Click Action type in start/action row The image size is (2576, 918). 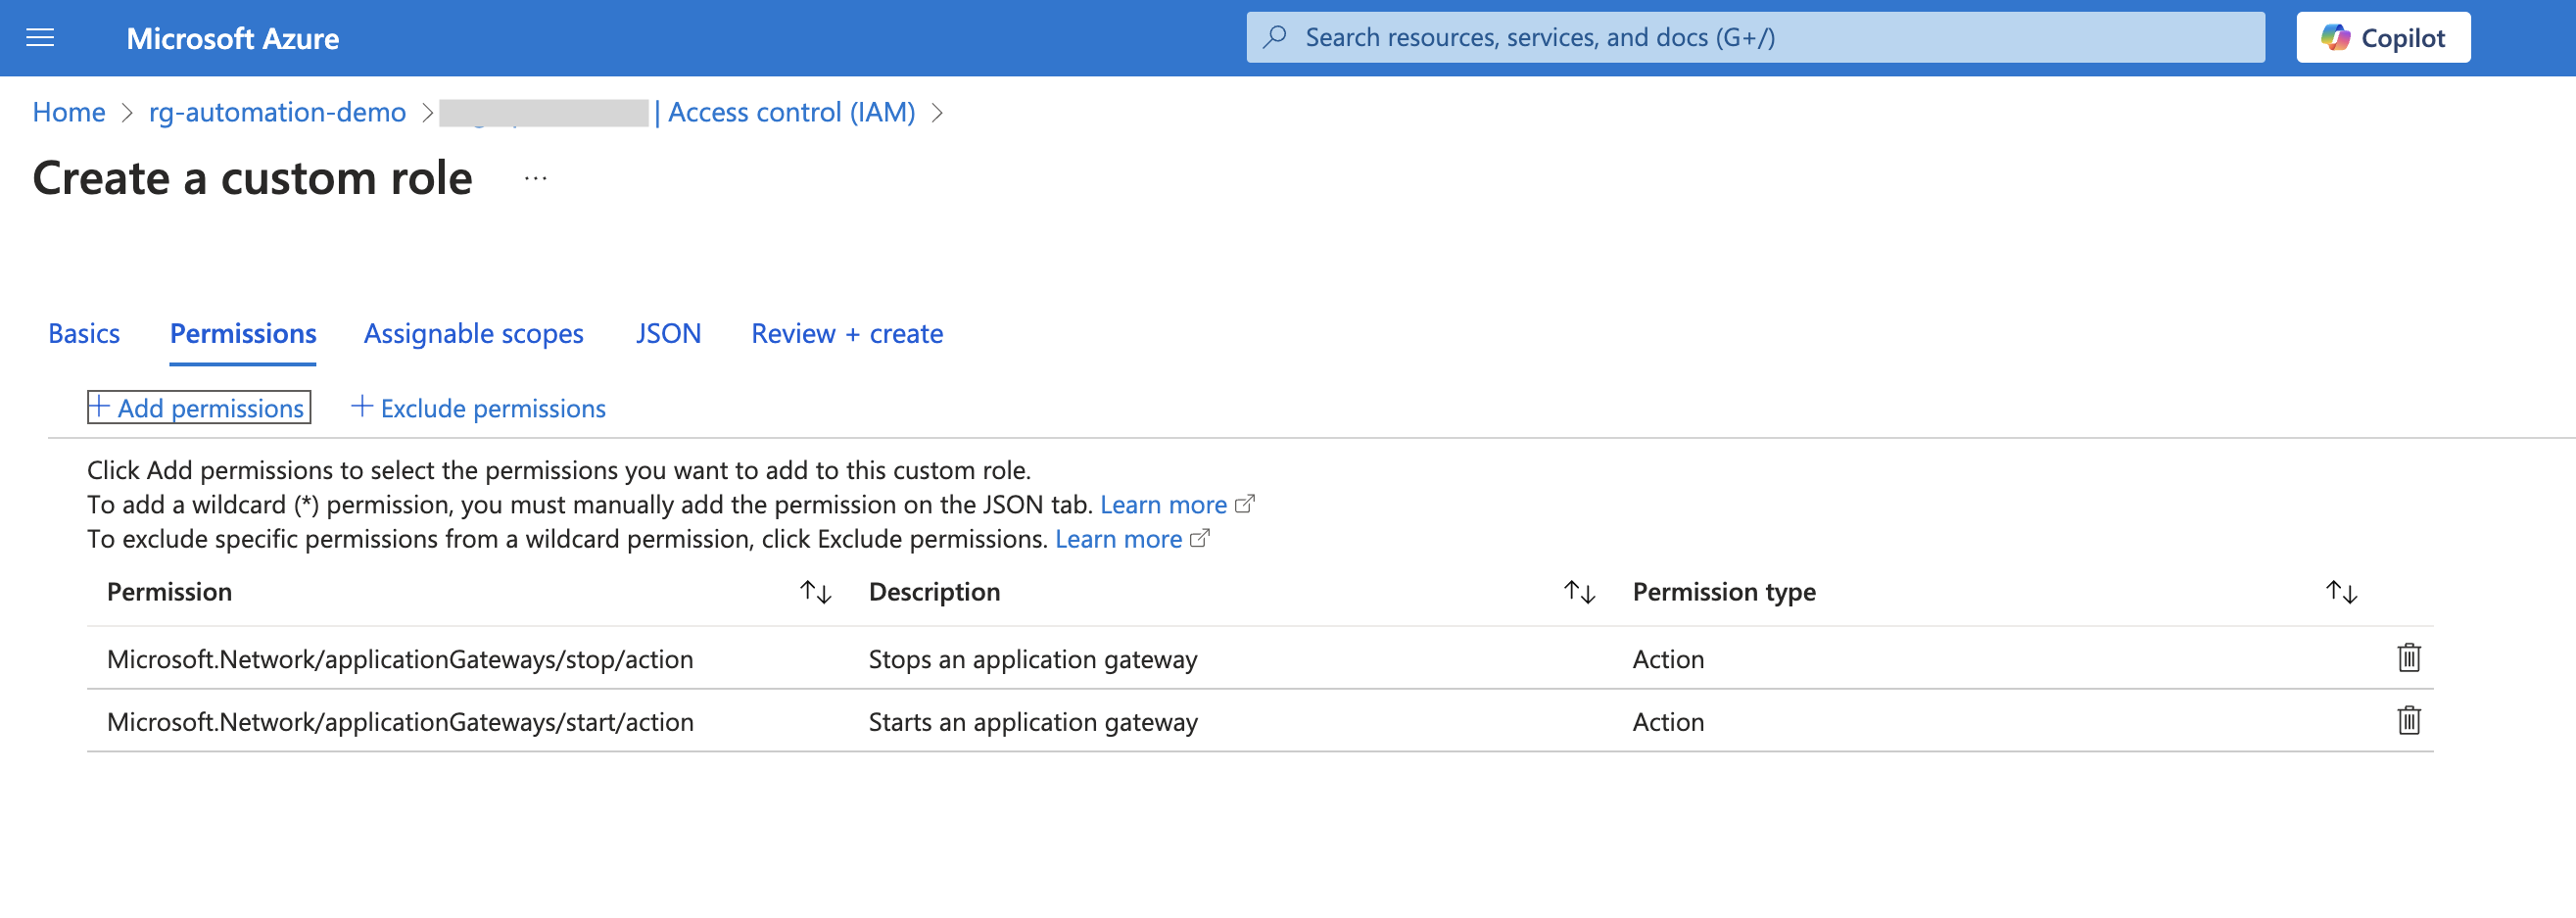[x=1668, y=722]
